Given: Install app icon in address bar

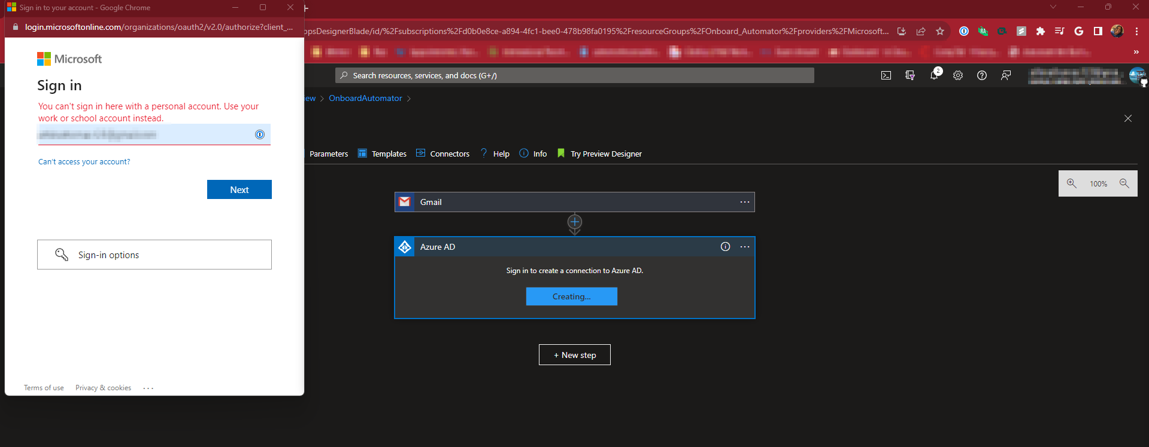Looking at the screenshot, I should click(902, 31).
